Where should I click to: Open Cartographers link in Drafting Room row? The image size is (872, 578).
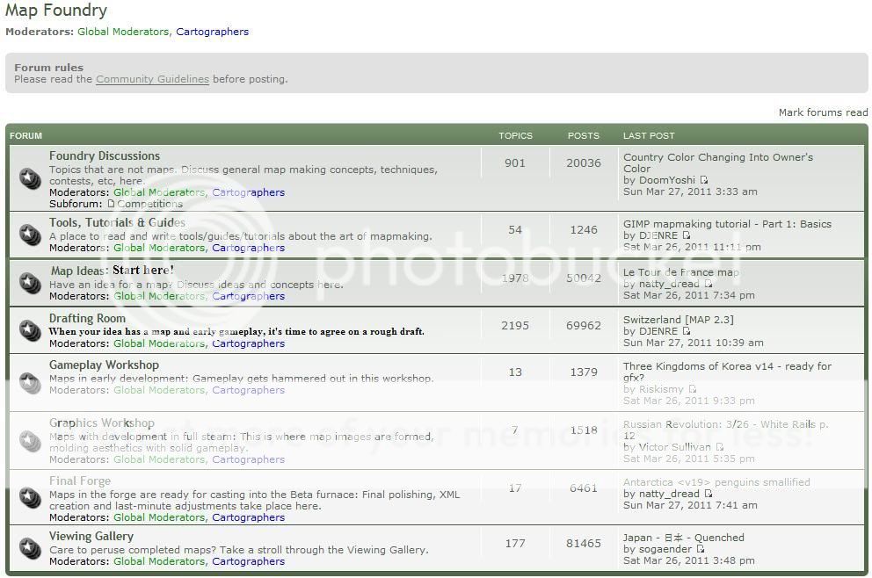coord(248,343)
